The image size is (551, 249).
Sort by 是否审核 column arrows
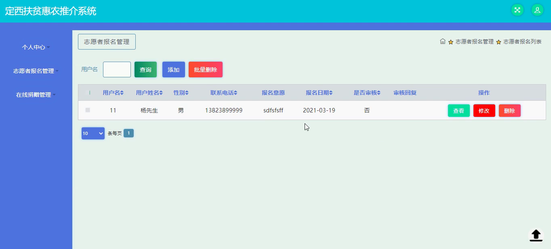tap(379, 93)
